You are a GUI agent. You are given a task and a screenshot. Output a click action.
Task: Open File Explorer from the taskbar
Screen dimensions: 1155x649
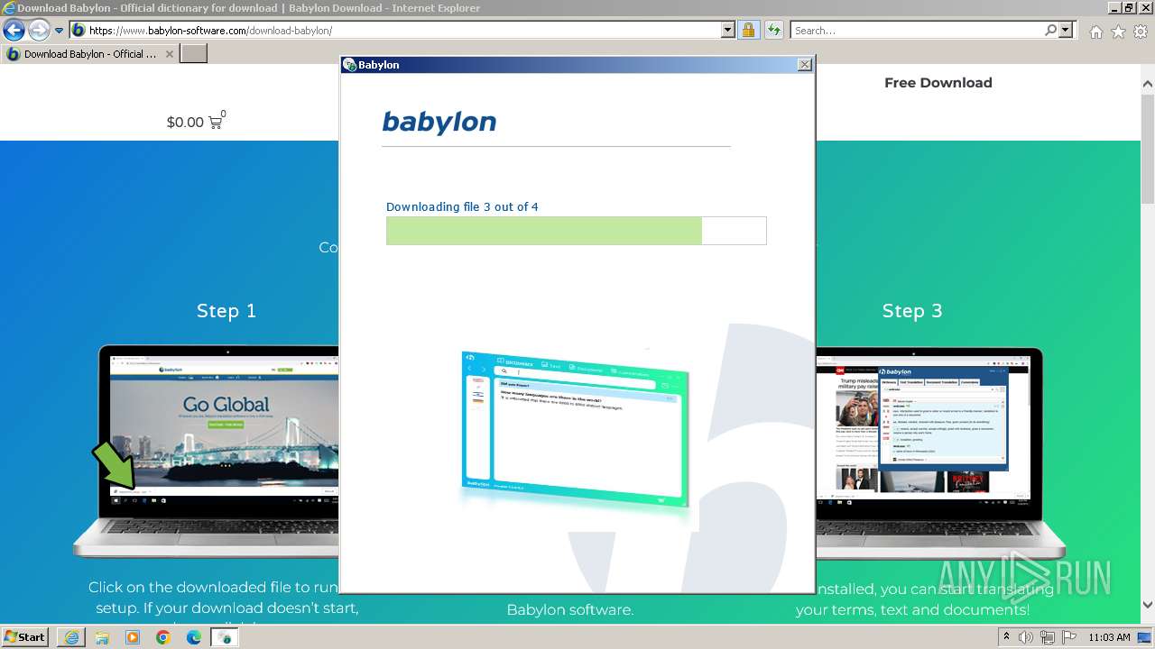pos(102,637)
